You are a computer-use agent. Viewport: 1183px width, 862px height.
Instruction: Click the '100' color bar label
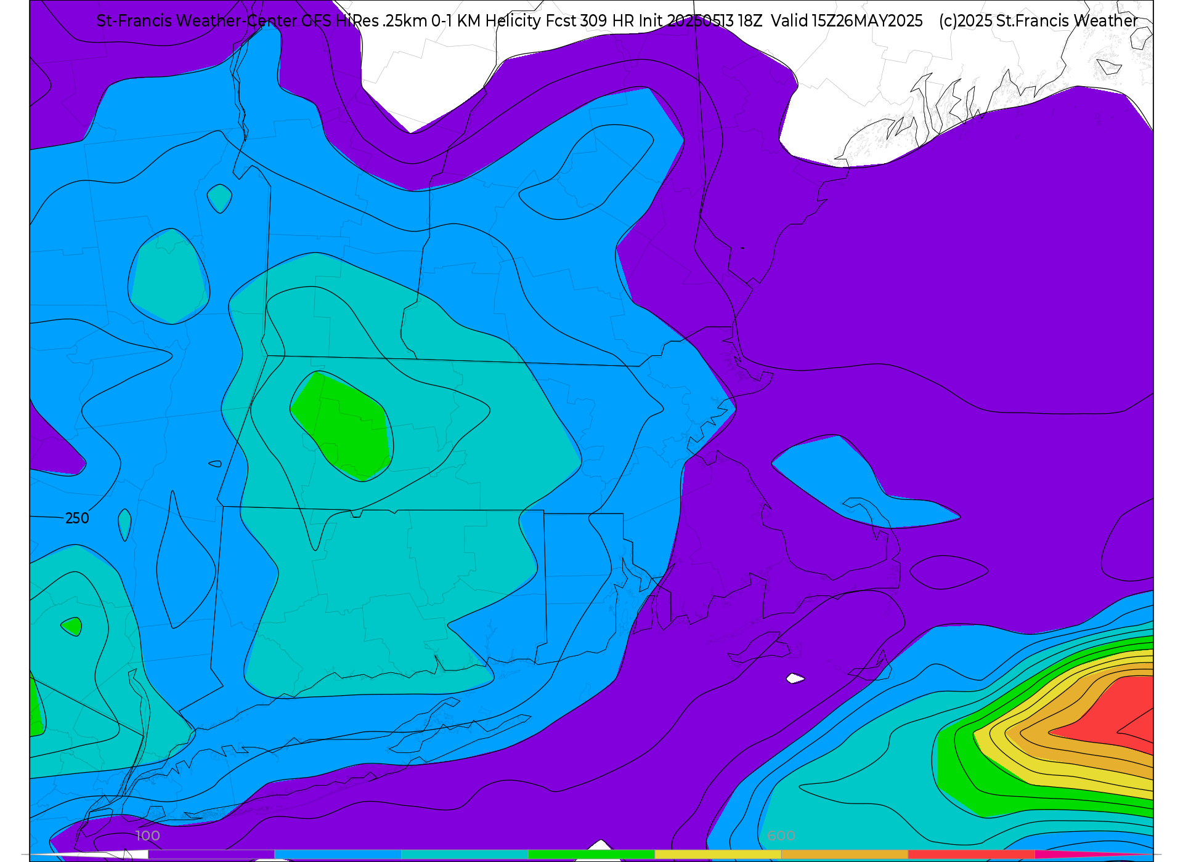[148, 836]
